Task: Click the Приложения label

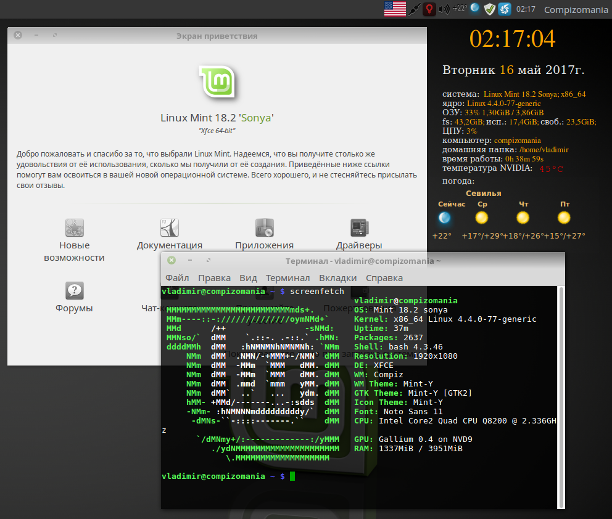Action: click(264, 246)
